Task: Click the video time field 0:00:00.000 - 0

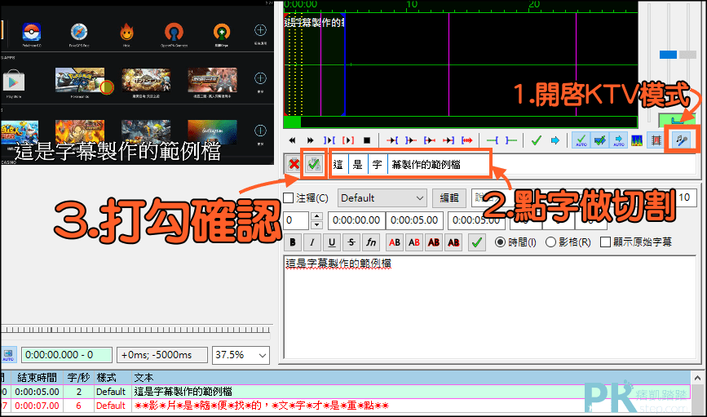Action: click(x=67, y=355)
